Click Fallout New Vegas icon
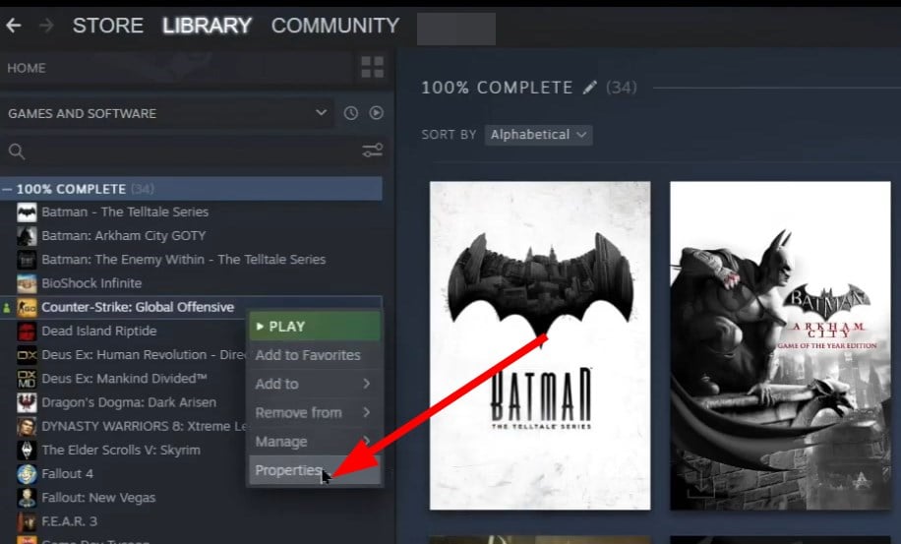This screenshot has height=544, width=901. (27, 498)
